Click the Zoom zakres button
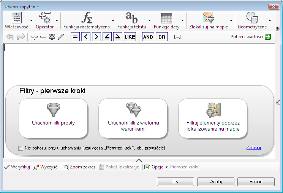This screenshot has height=193, width=283. tap(79, 167)
